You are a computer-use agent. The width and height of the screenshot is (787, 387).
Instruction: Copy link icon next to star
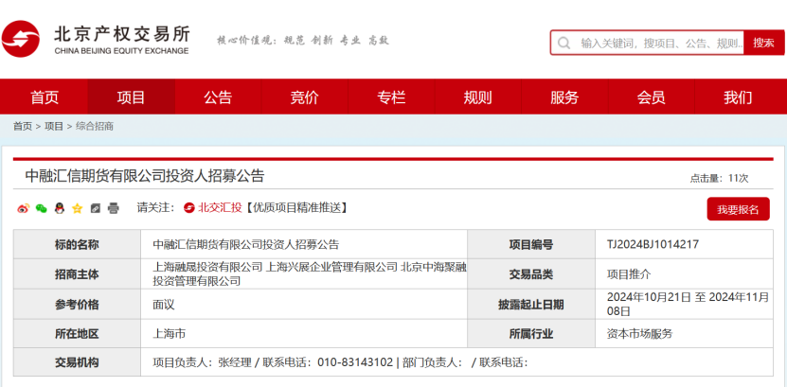(96, 208)
